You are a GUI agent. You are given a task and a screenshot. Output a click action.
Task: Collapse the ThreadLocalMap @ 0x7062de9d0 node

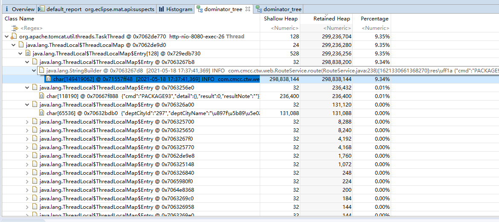click(x=13, y=45)
